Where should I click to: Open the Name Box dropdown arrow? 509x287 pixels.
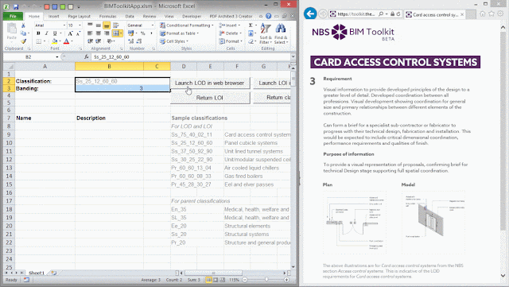[x=57, y=56]
